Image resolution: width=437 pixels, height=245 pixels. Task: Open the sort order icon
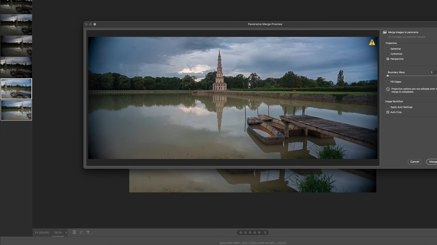[x=81, y=232]
